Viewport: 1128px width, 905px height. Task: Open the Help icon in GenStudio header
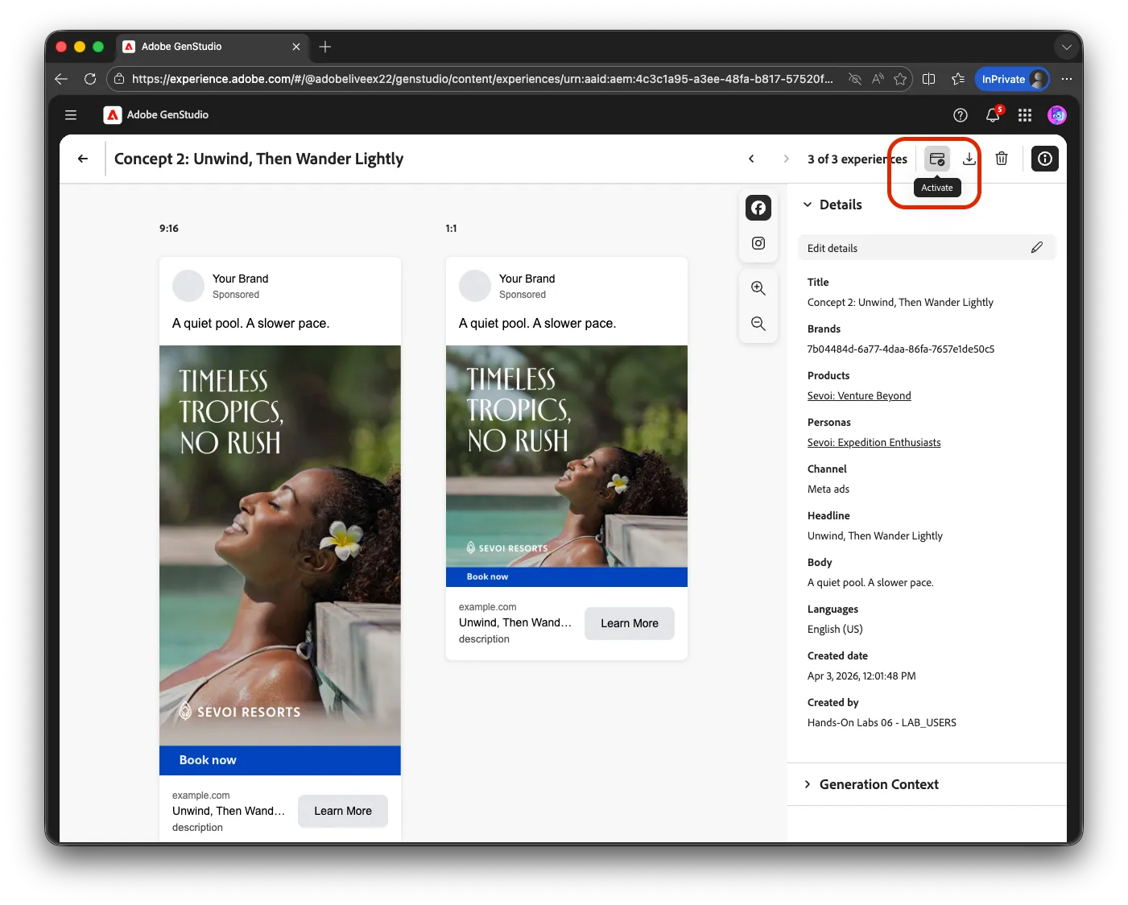(x=961, y=115)
